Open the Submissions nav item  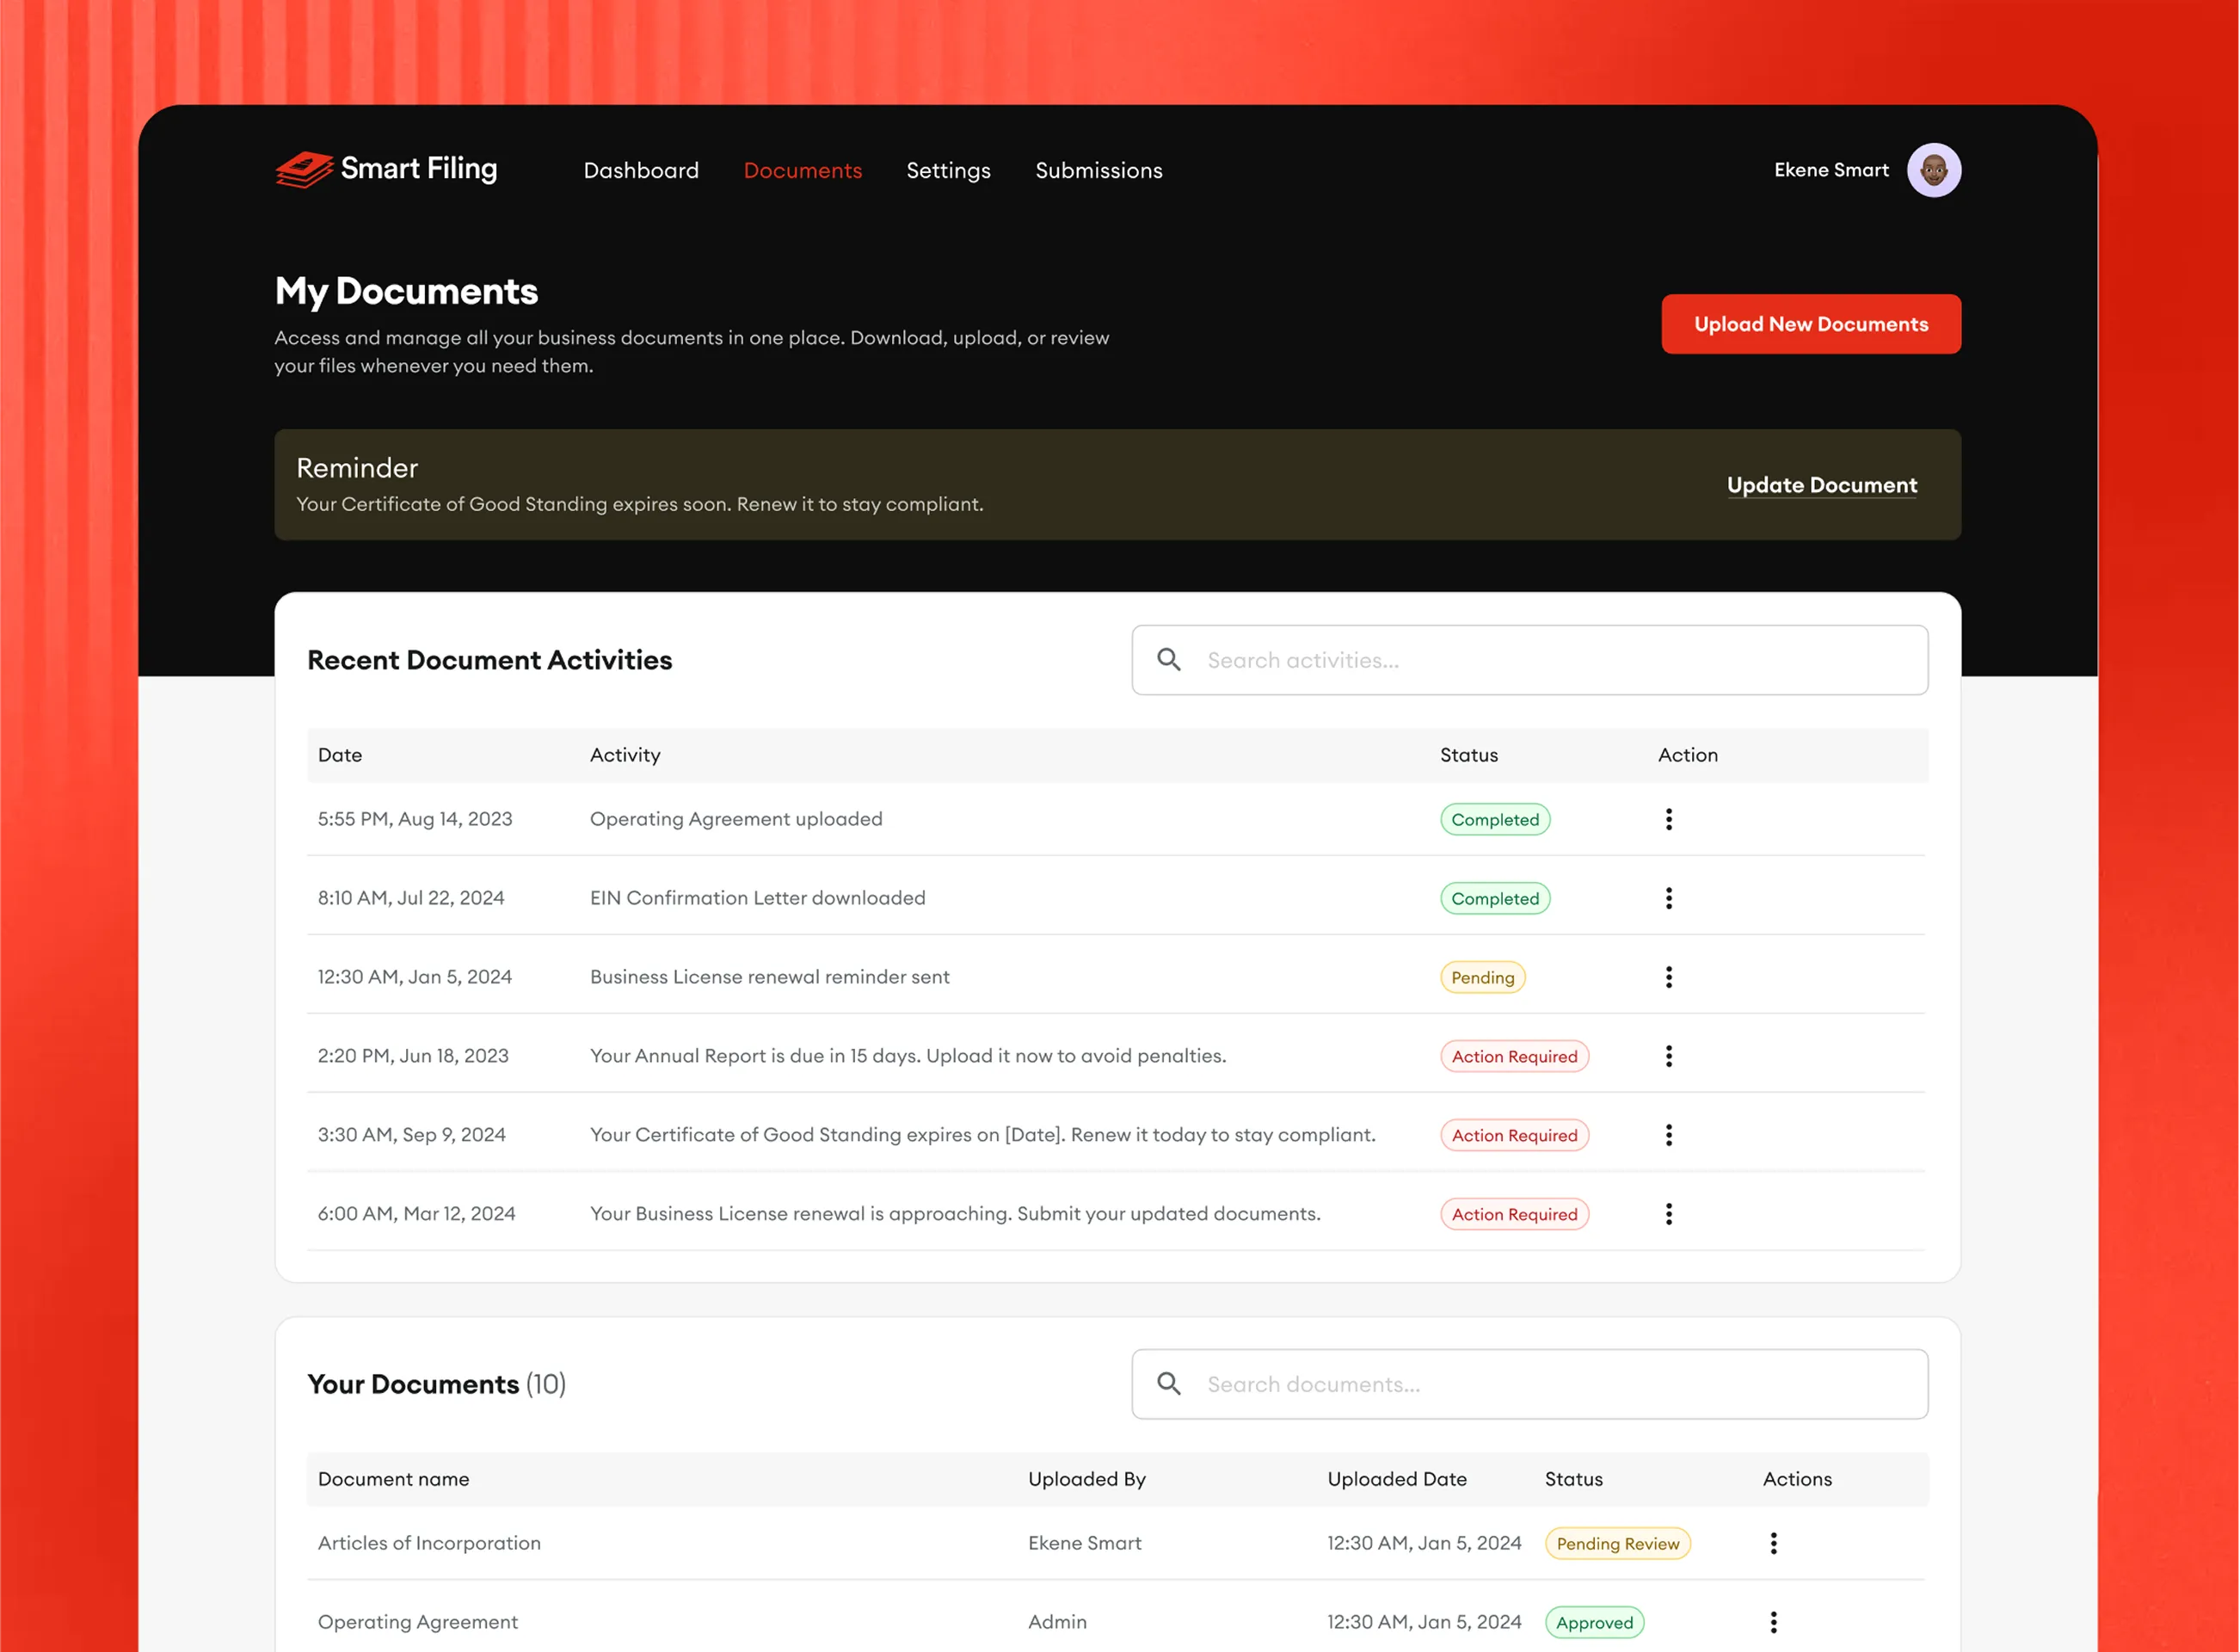coord(1098,171)
